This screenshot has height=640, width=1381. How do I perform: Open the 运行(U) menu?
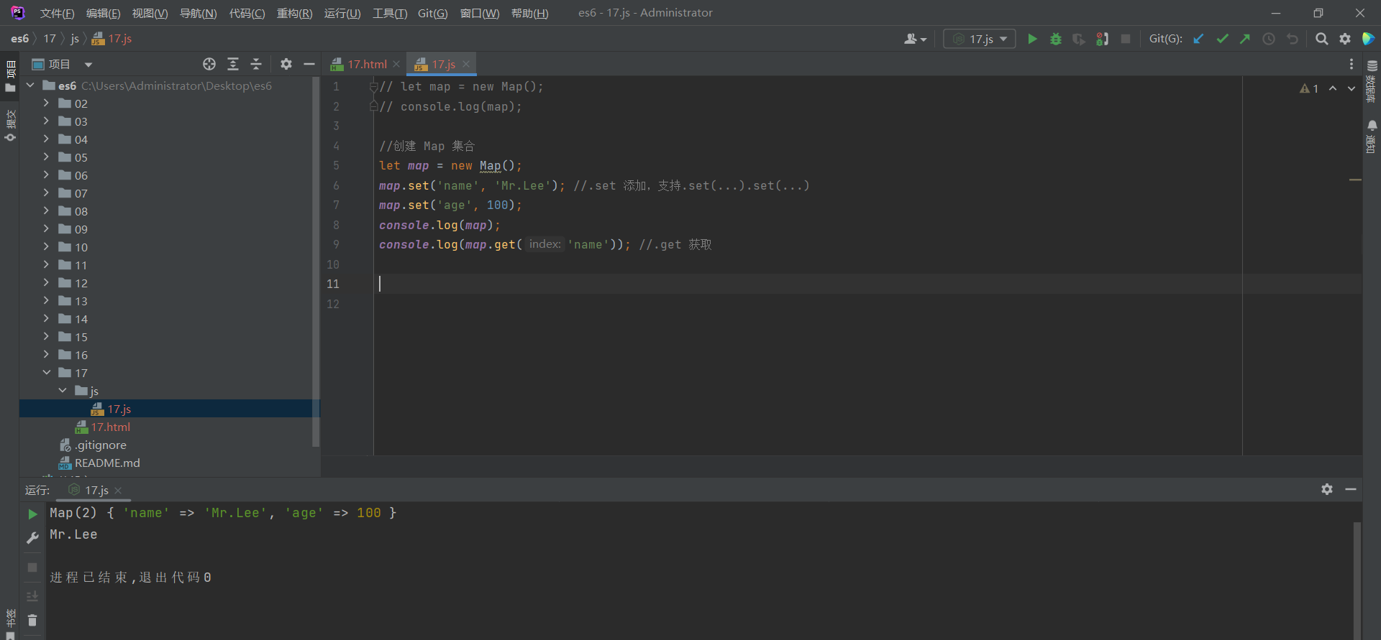[342, 13]
